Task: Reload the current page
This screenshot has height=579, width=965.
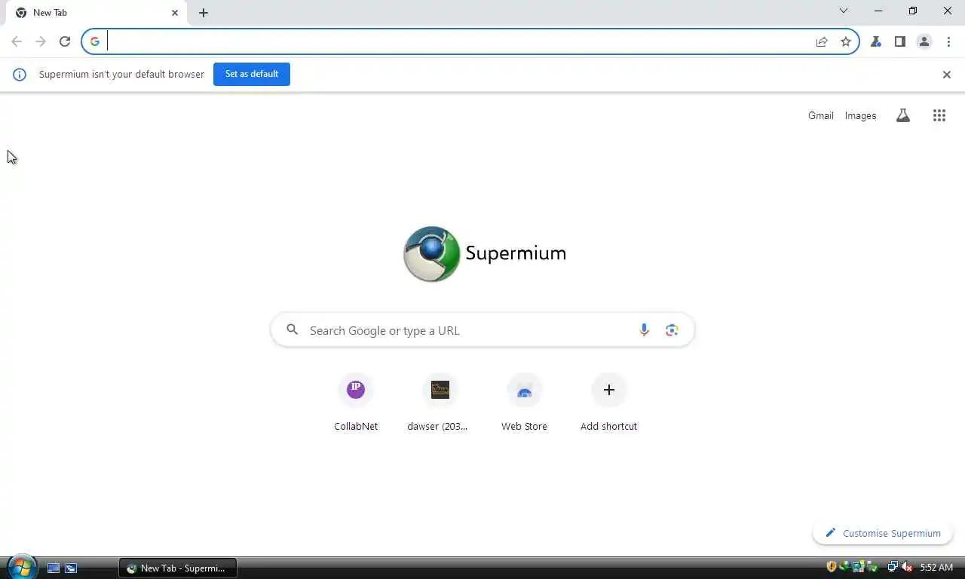Action: click(65, 41)
